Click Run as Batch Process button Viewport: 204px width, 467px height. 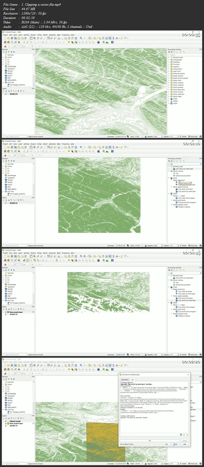pos(127,444)
